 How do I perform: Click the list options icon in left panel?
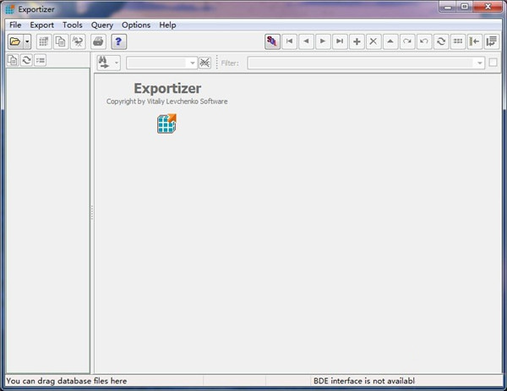click(40, 60)
